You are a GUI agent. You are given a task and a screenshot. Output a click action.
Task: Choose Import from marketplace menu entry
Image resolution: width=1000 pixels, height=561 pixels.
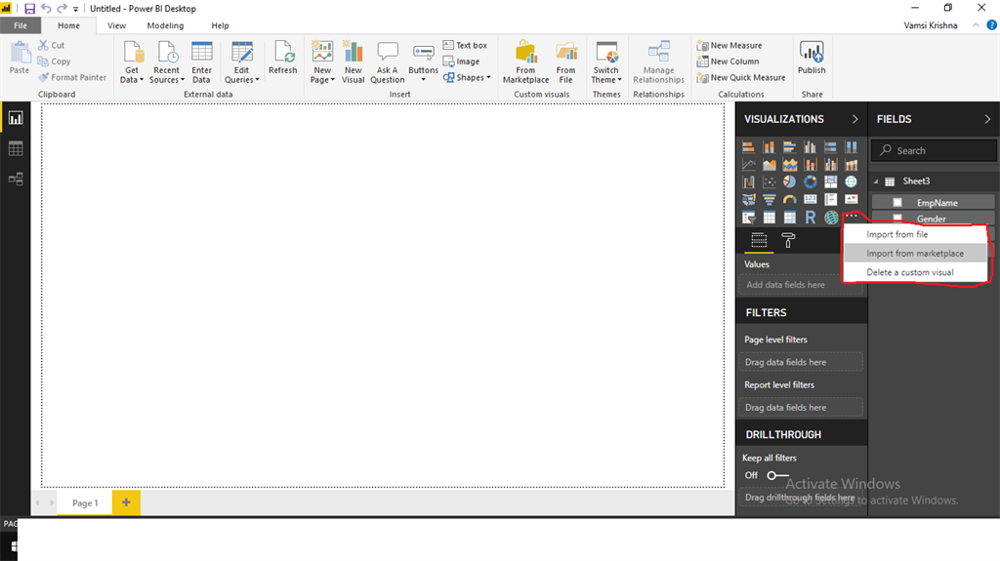tap(915, 253)
